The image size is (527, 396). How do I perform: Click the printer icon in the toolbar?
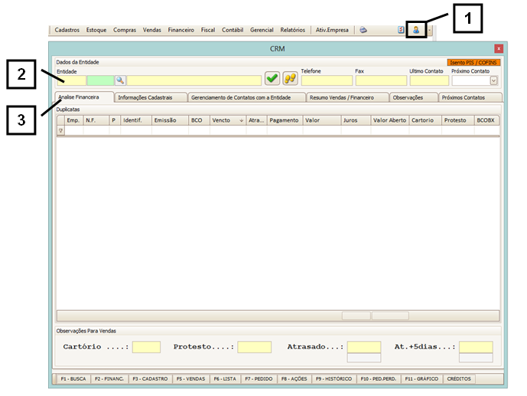click(x=364, y=30)
